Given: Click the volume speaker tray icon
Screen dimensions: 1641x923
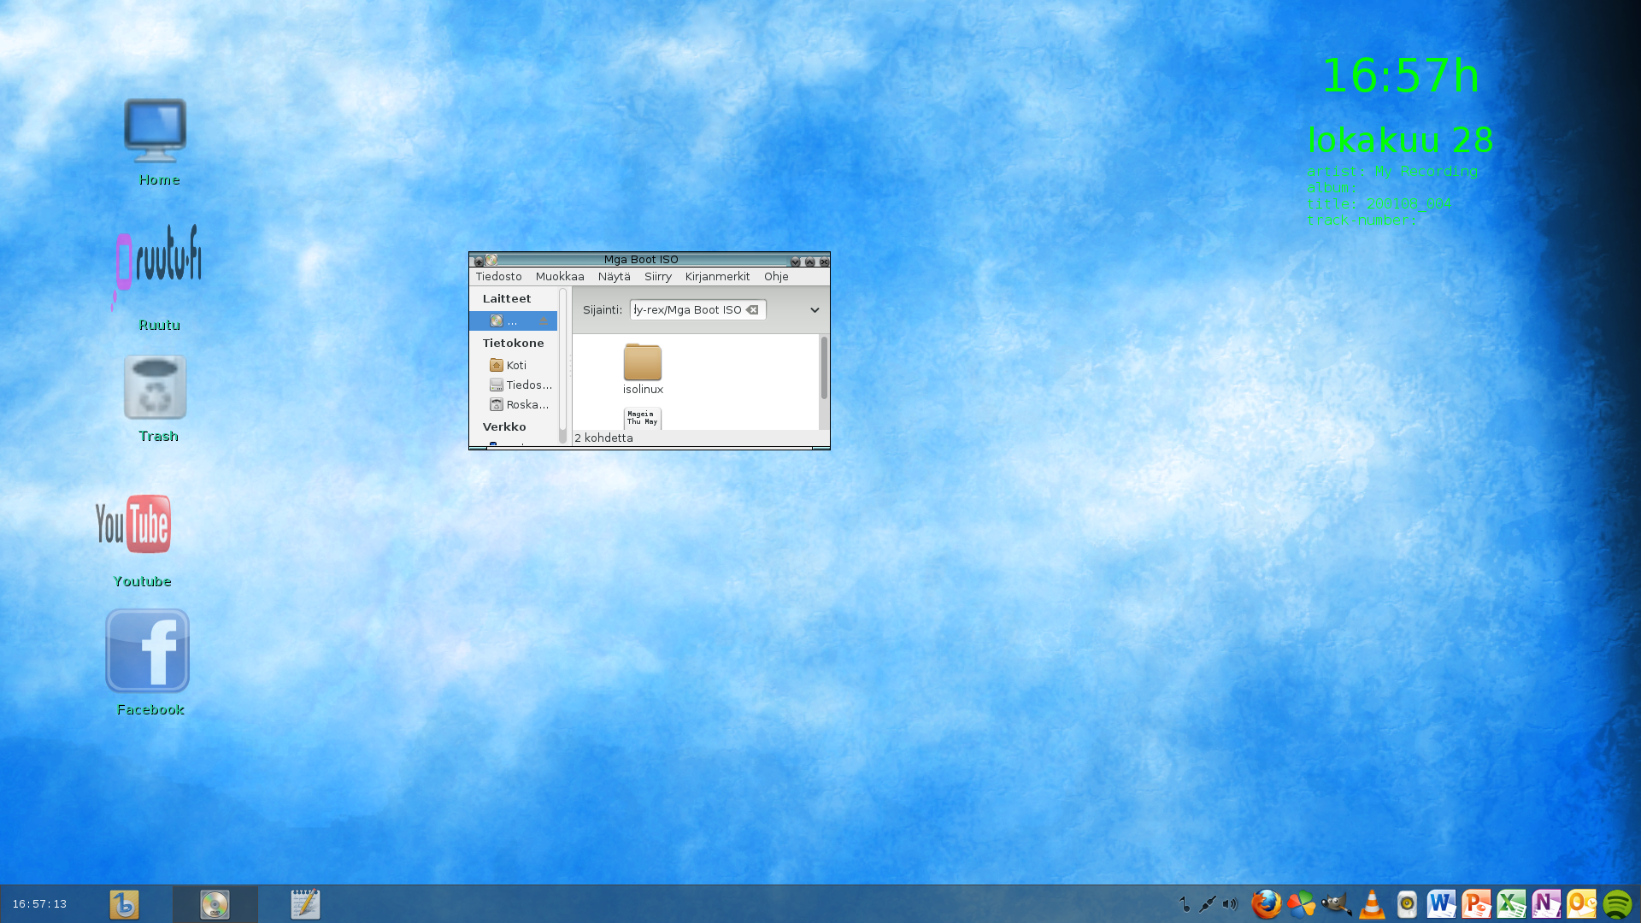Looking at the screenshot, I should (x=1230, y=903).
